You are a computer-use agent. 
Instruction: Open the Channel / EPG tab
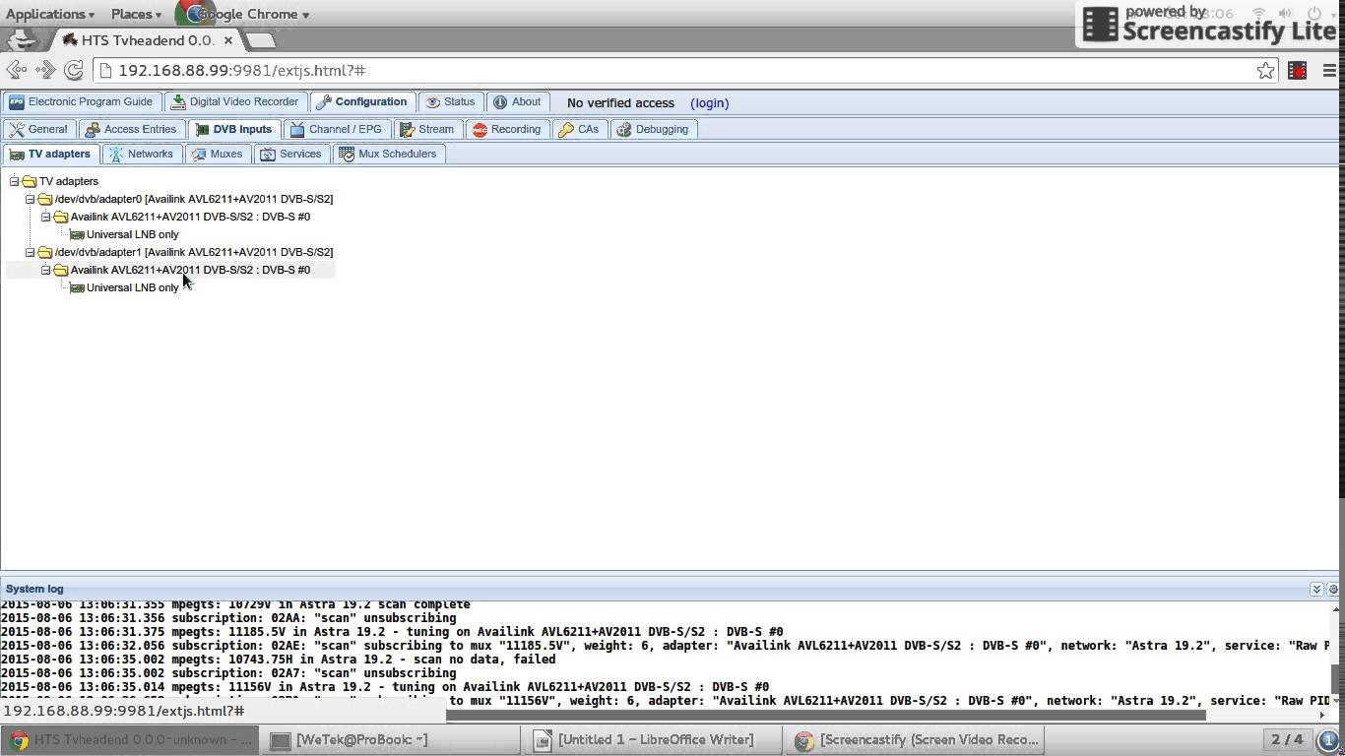click(x=336, y=129)
